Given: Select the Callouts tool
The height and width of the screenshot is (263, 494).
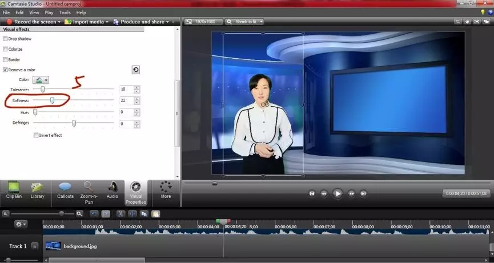Looking at the screenshot, I should point(65,190).
